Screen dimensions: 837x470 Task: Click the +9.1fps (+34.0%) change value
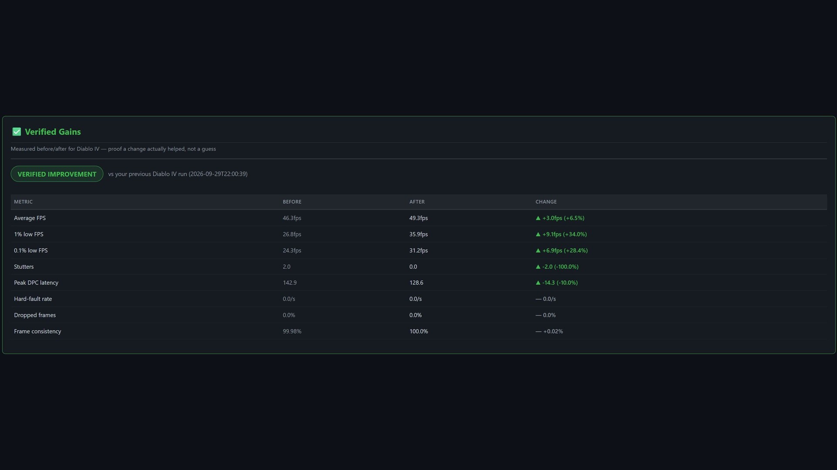[x=565, y=234]
